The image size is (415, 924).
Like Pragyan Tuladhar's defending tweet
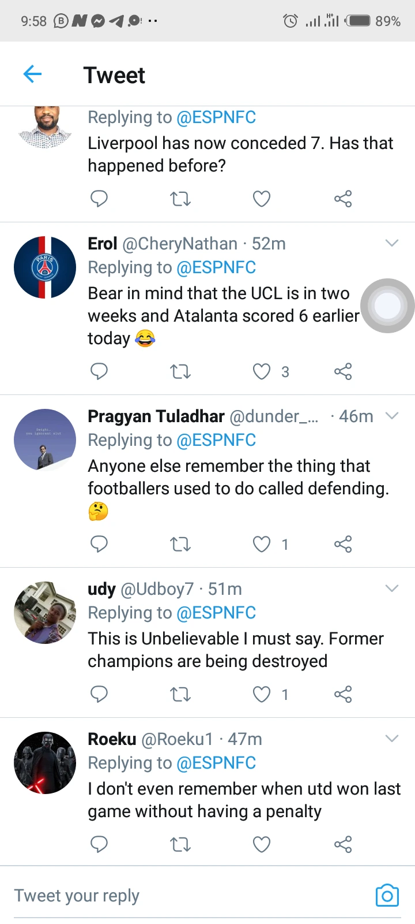pyautogui.click(x=262, y=544)
